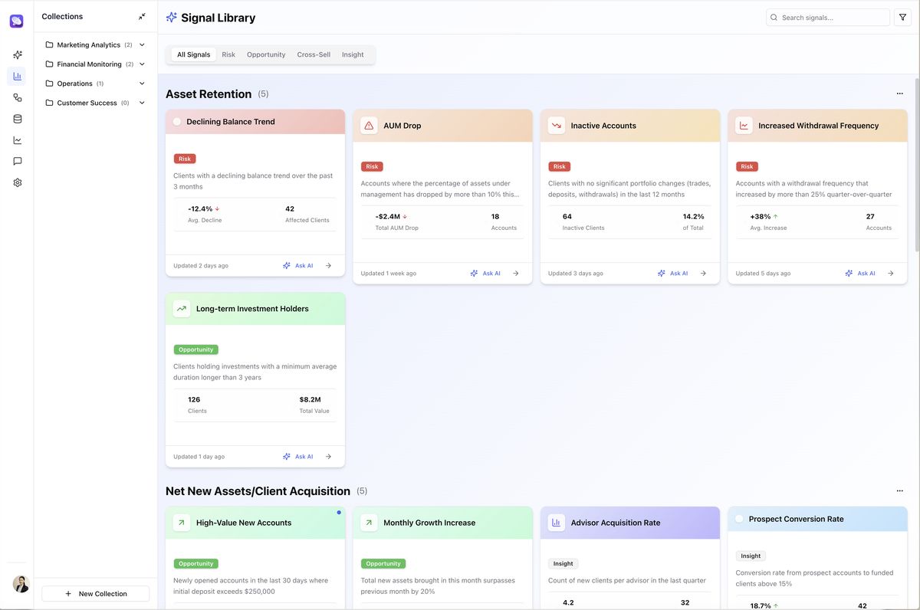Click the arrow icon on High-Value New Accounts

pos(182,523)
